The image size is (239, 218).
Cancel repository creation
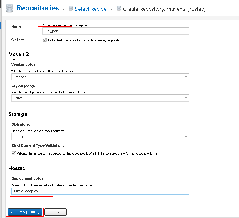point(55,212)
